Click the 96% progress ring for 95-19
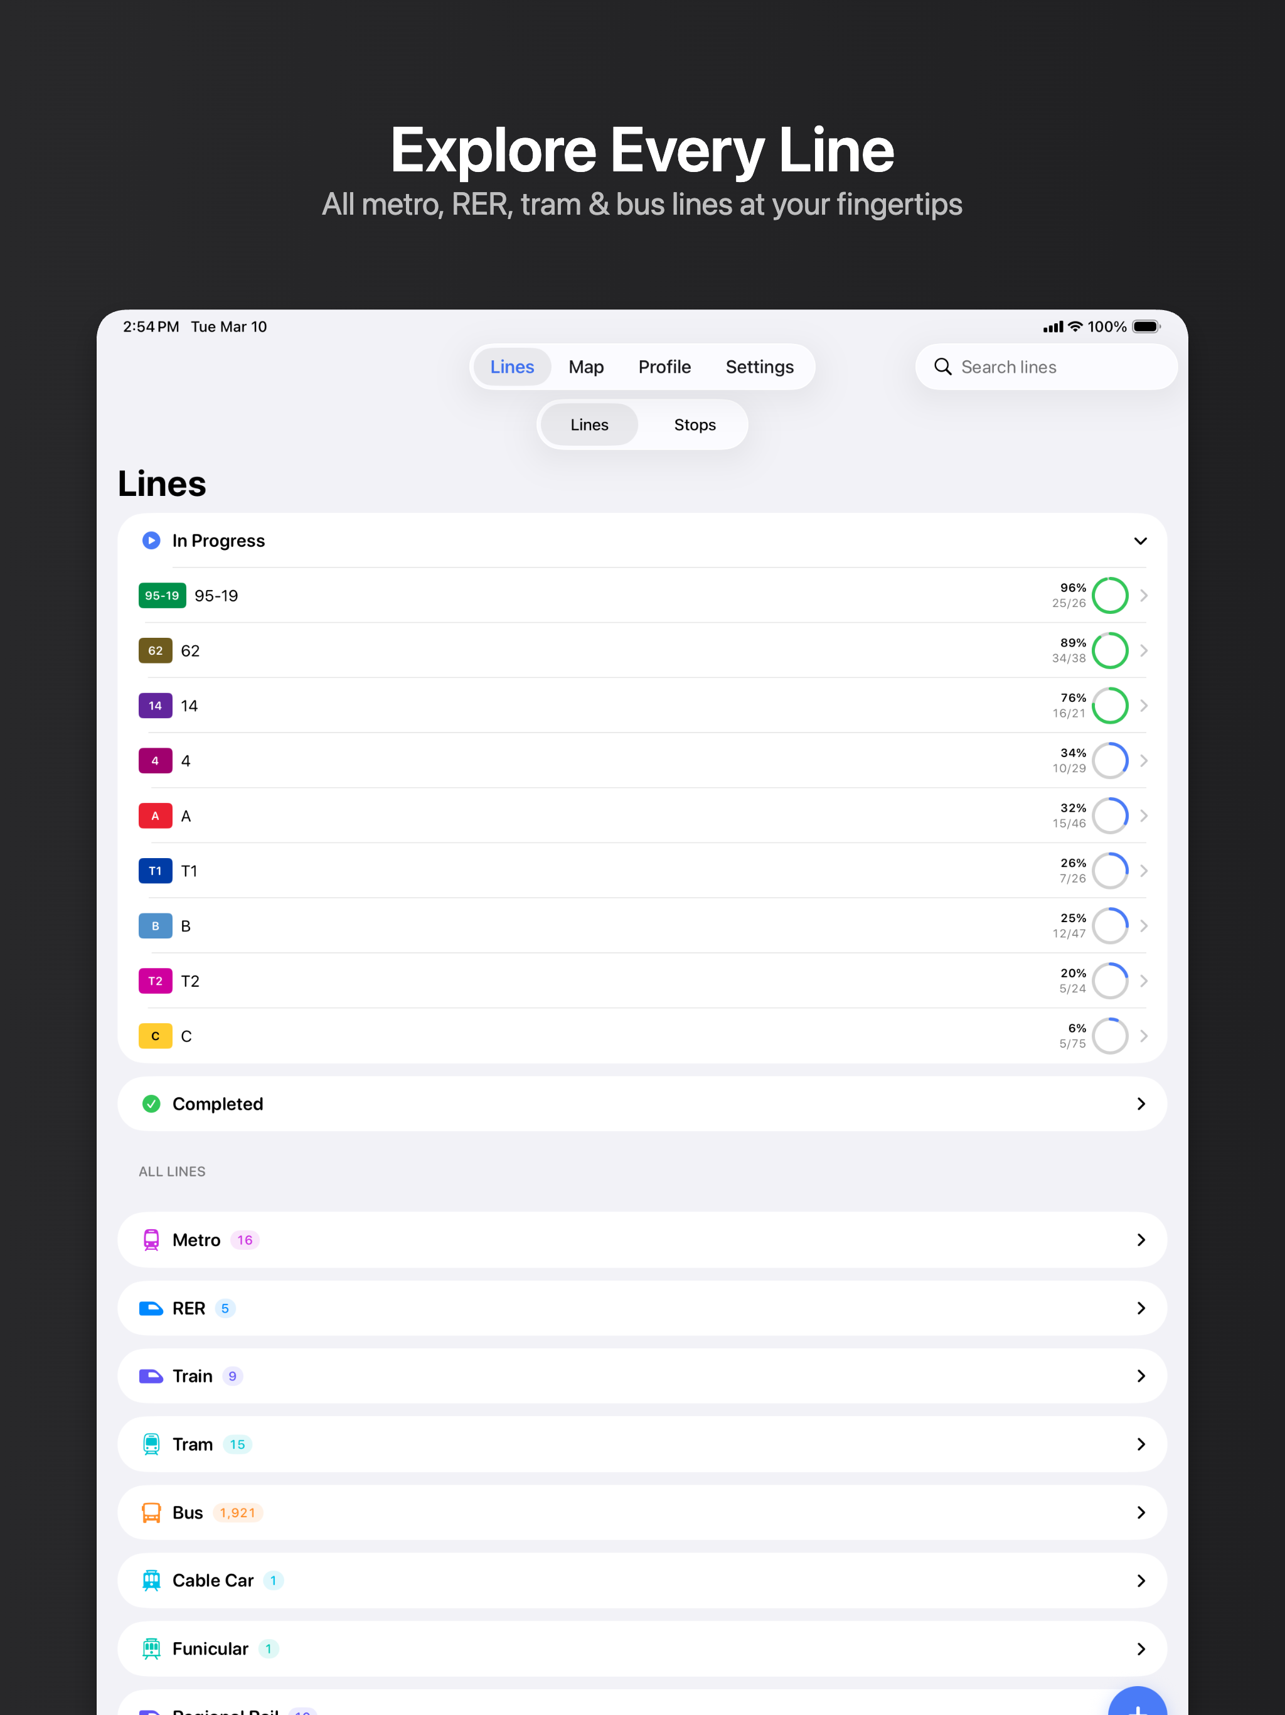The width and height of the screenshot is (1285, 1715). 1110,596
